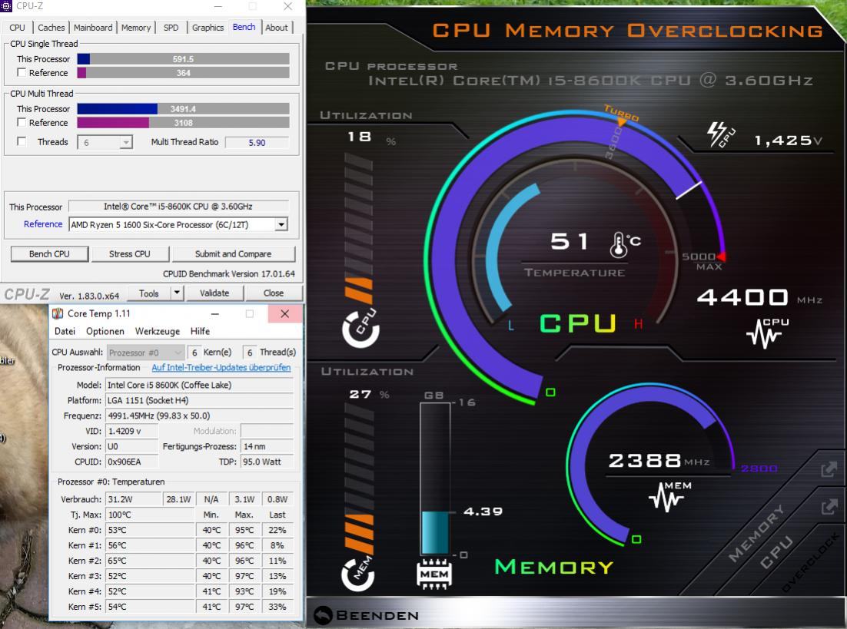847x629 pixels.
Task: Click the This Processor name field in CPU-Z
Action: pos(178,207)
